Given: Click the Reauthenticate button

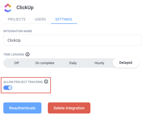Looking at the screenshot, I should click(x=22, y=108).
